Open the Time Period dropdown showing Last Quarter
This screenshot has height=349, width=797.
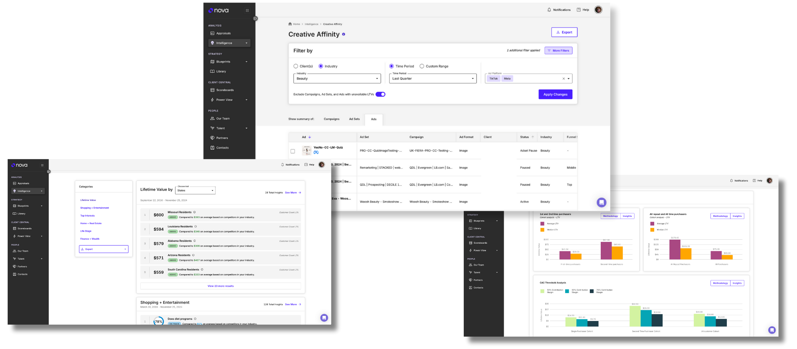(432, 79)
